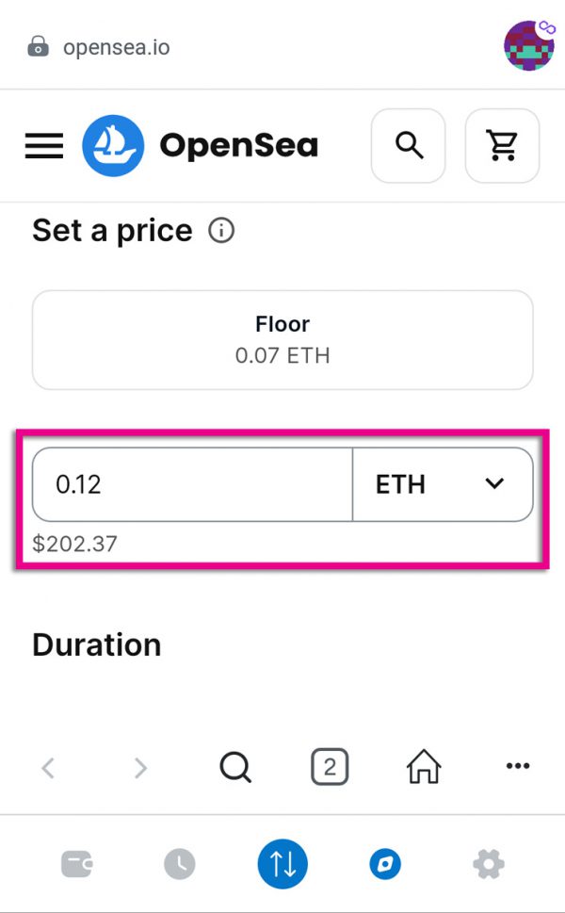
Task: Open browsing history via the clock icon
Action: click(x=179, y=864)
